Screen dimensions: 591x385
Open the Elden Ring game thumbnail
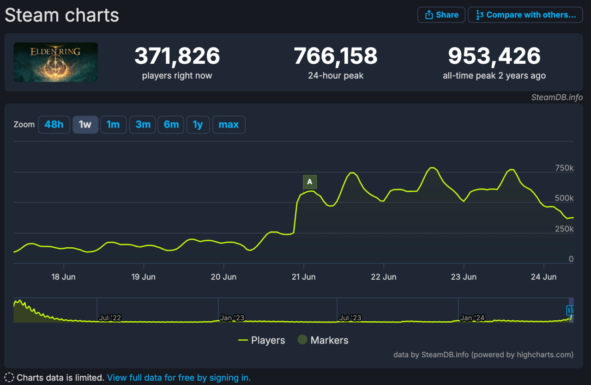coord(56,62)
